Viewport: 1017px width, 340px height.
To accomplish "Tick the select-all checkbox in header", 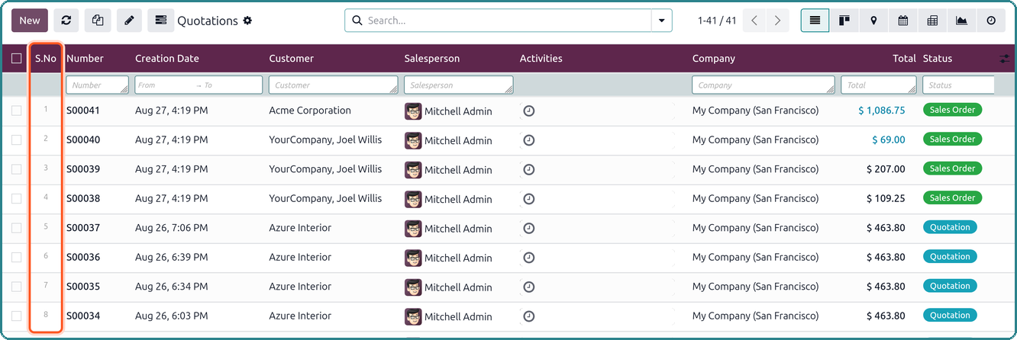I will pyautogui.click(x=17, y=59).
